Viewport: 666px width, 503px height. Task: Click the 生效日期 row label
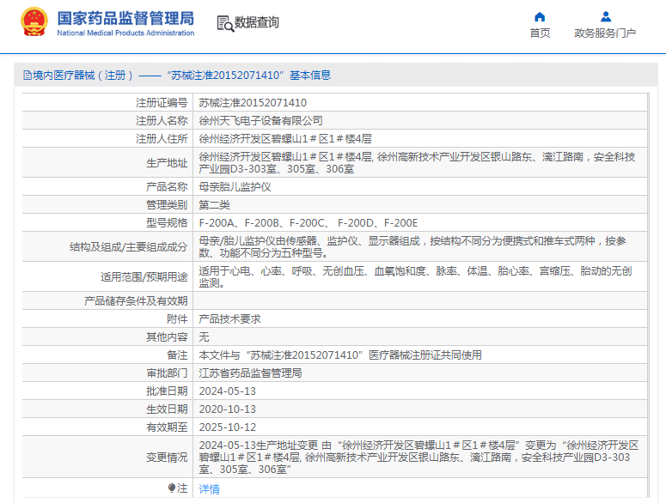[x=167, y=409]
